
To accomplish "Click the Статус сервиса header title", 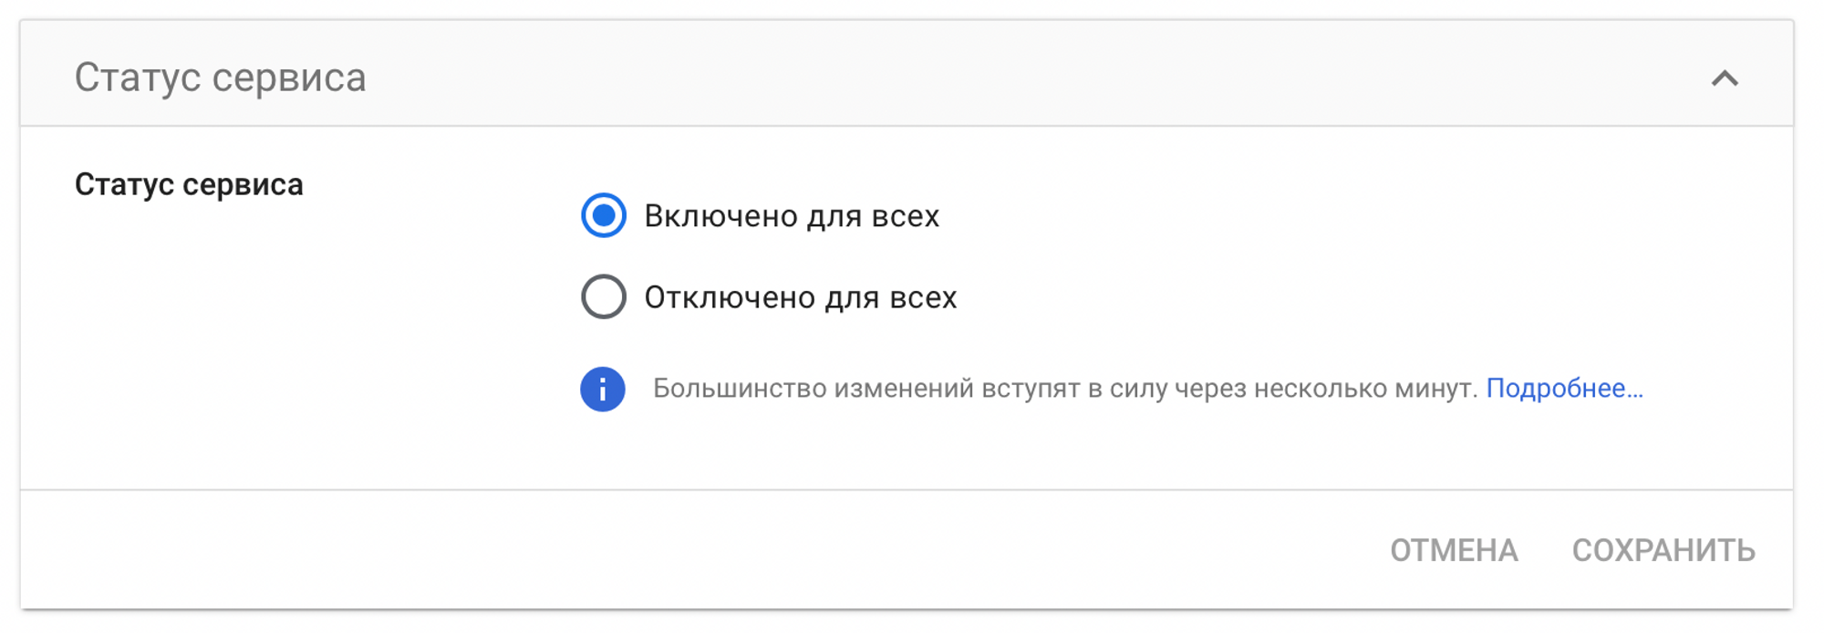I will pos(220,78).
